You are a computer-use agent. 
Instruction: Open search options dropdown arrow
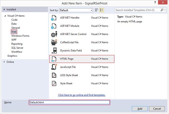click(x=165, y=10)
